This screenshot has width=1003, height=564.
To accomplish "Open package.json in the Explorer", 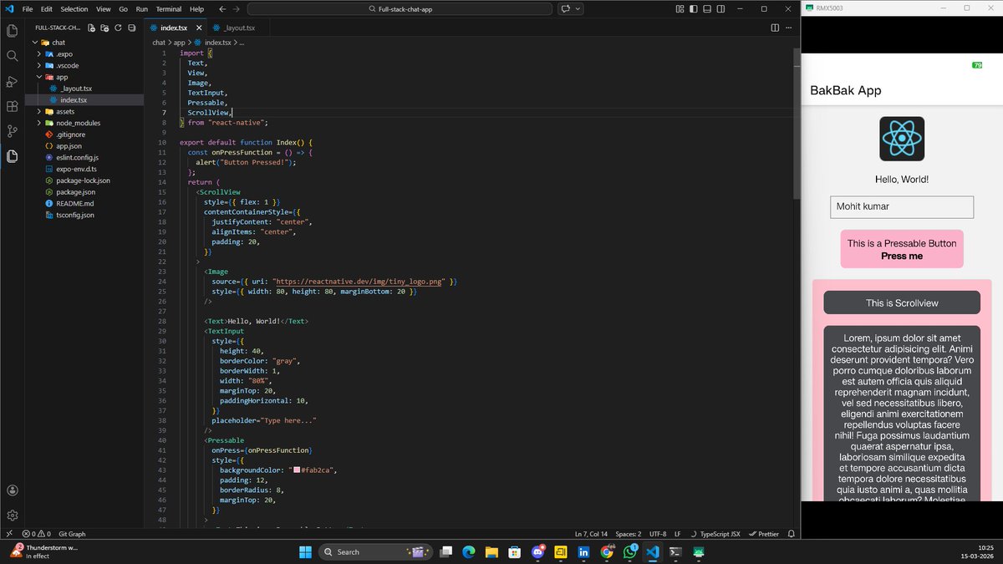I will (x=75, y=191).
